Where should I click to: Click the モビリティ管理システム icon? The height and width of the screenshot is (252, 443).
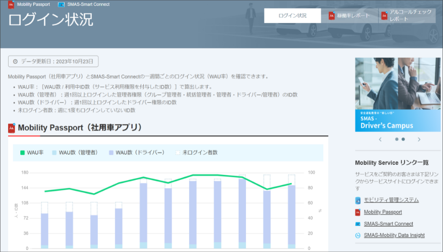[357, 201]
